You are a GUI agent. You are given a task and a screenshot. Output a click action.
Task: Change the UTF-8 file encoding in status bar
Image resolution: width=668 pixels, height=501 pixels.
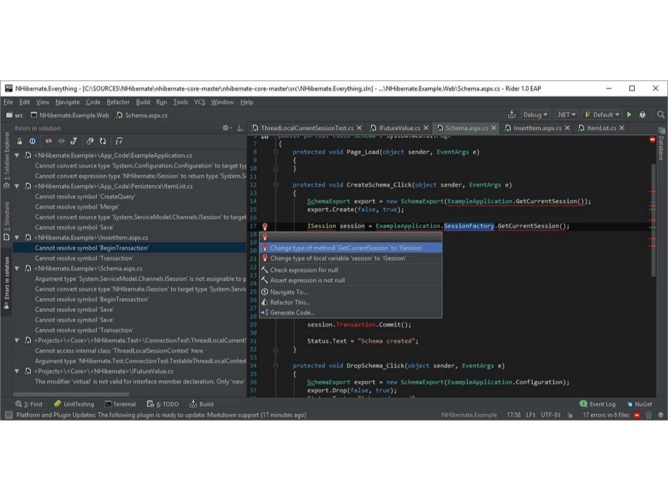coord(551,415)
